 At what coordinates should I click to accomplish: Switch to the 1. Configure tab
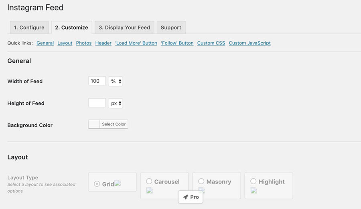coord(29,28)
